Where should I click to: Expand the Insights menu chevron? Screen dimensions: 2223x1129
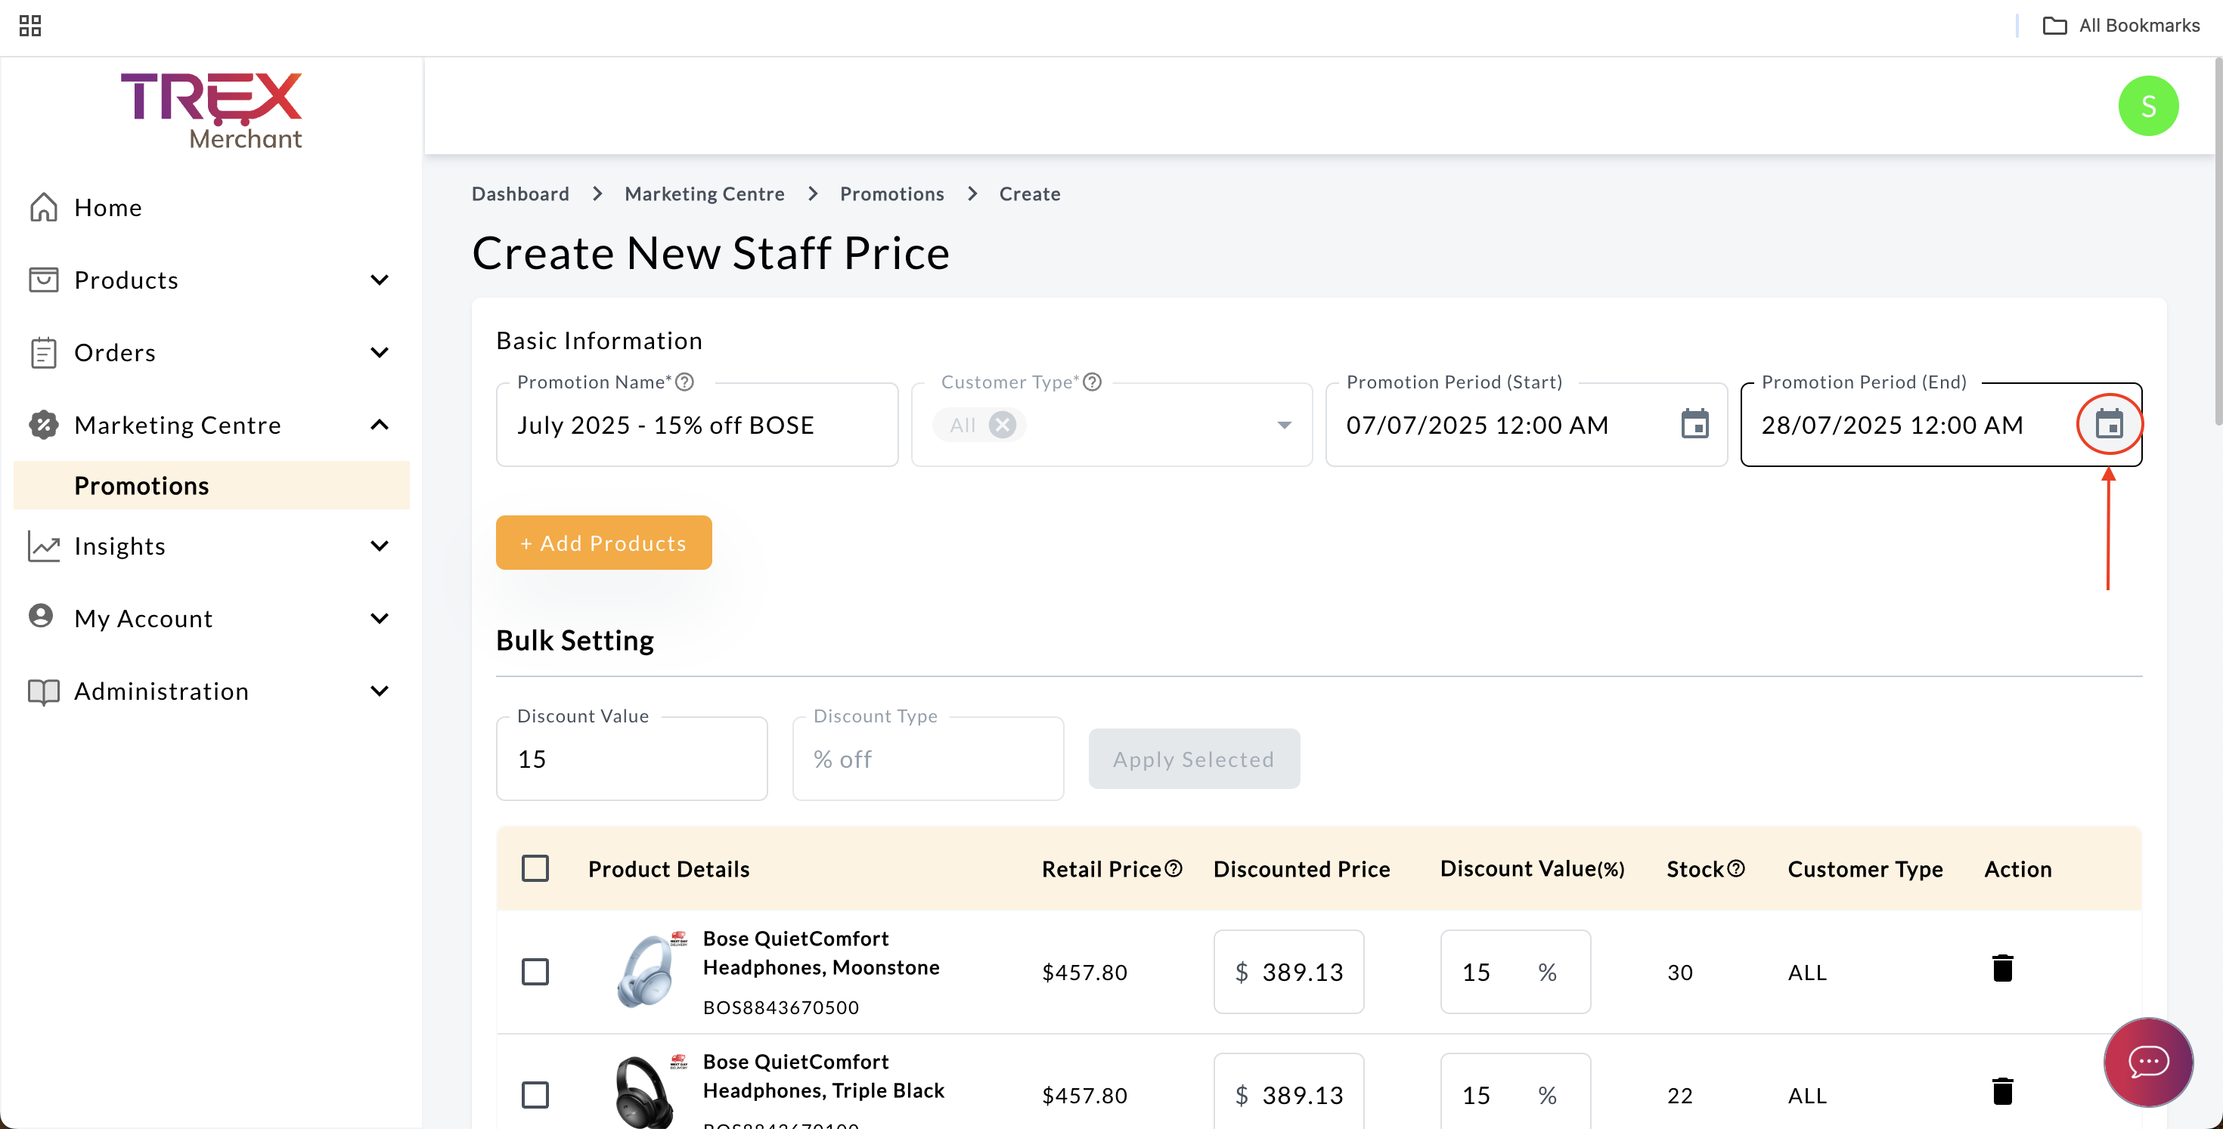pyautogui.click(x=379, y=545)
